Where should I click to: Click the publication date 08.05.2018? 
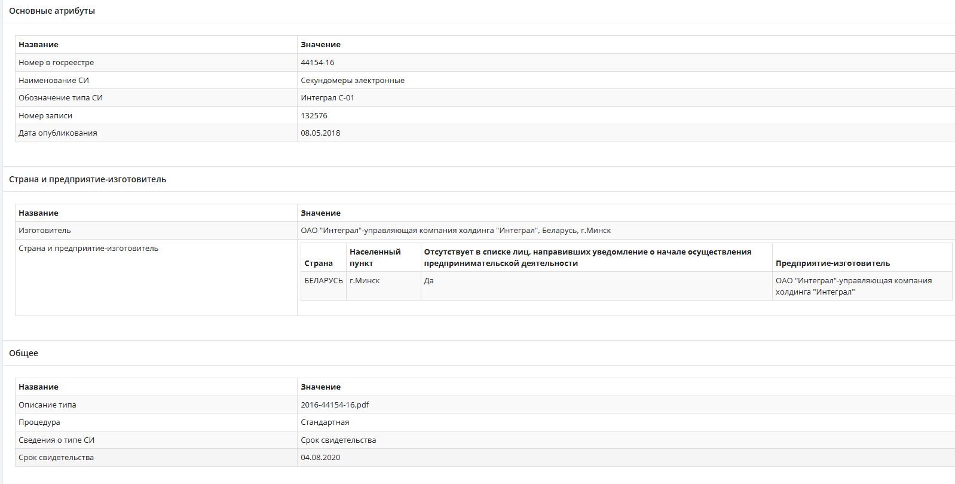(320, 133)
